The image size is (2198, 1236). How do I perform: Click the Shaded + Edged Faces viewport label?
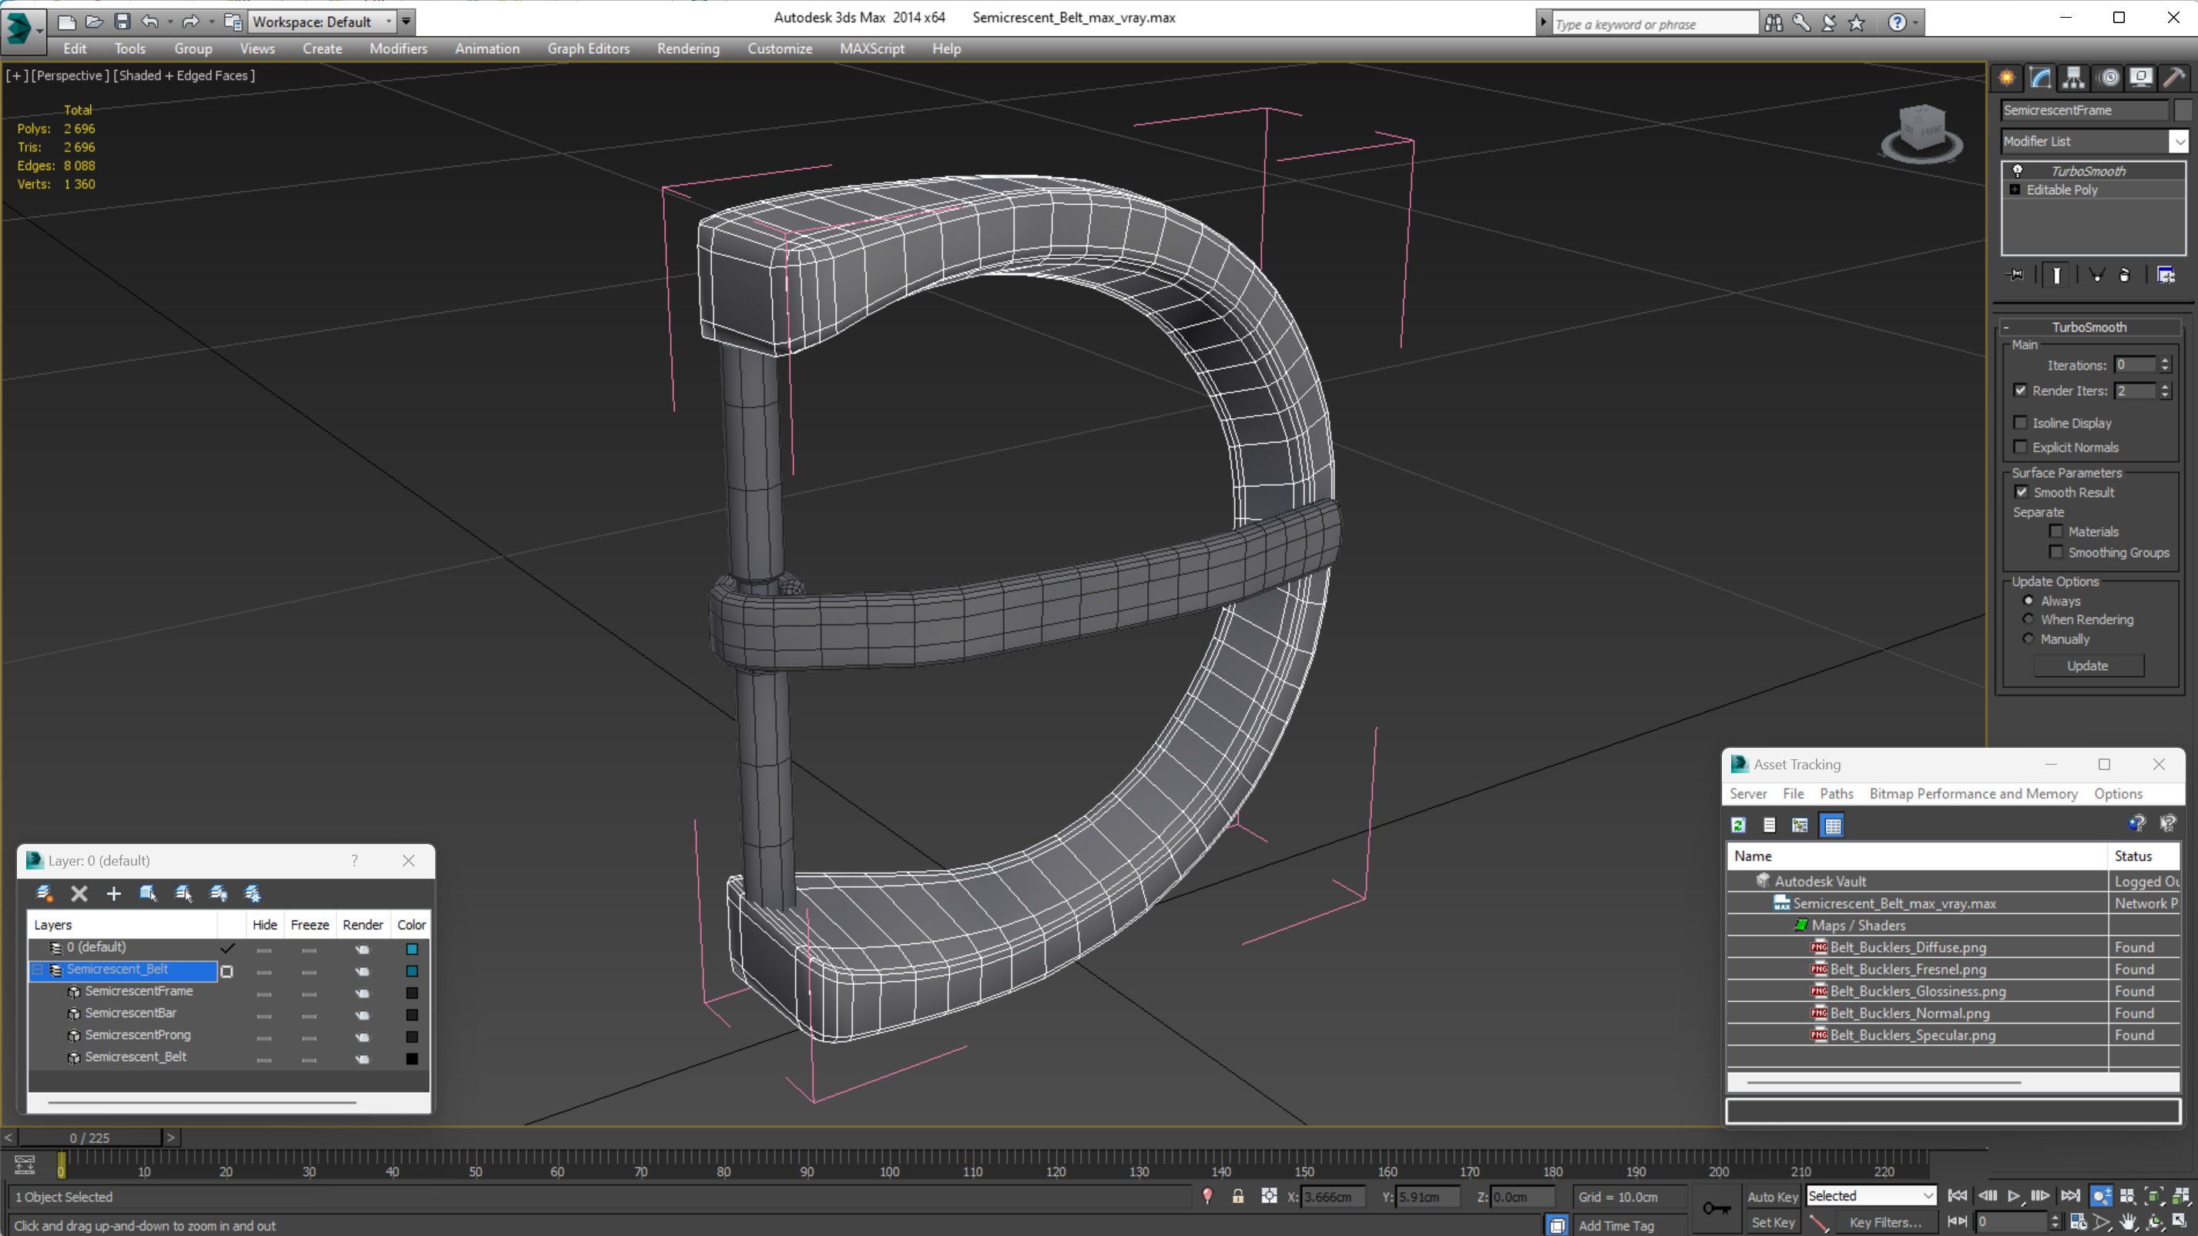[184, 75]
